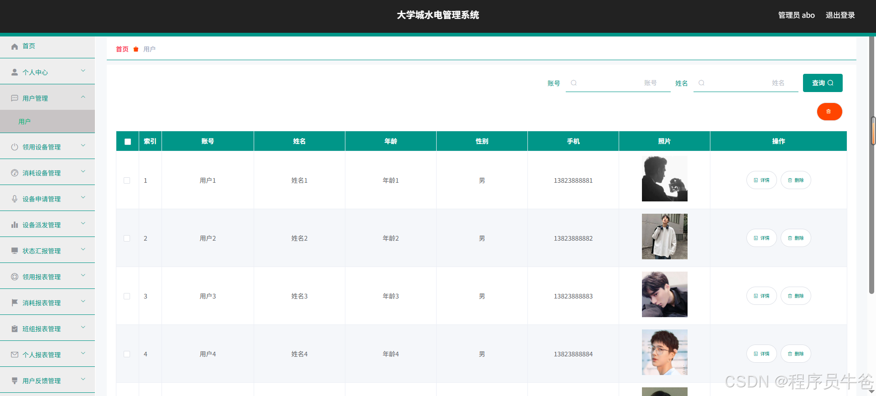Click the power icon beside 领用设备管理
Image resolution: width=876 pixels, height=396 pixels.
tap(15, 147)
